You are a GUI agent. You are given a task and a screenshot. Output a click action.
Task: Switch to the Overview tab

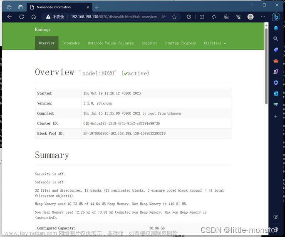click(47, 43)
